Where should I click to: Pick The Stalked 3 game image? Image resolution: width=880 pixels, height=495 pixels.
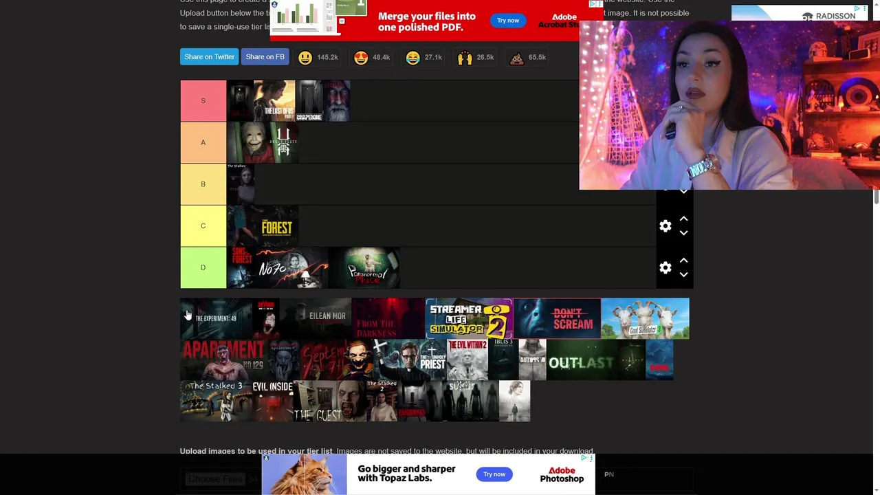tap(216, 401)
